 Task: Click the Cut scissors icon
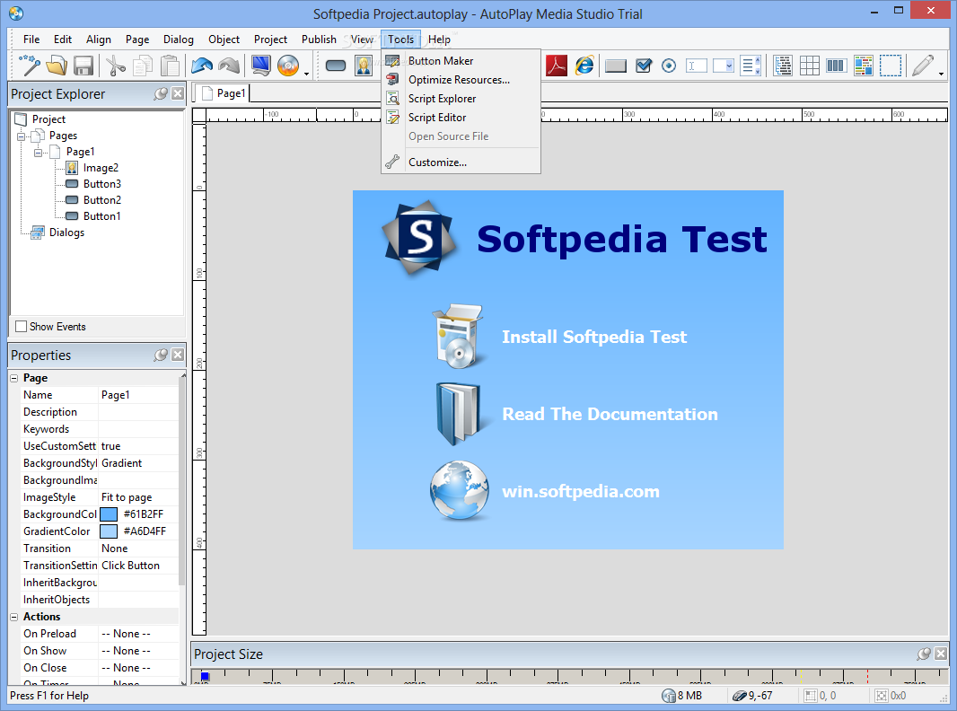115,66
